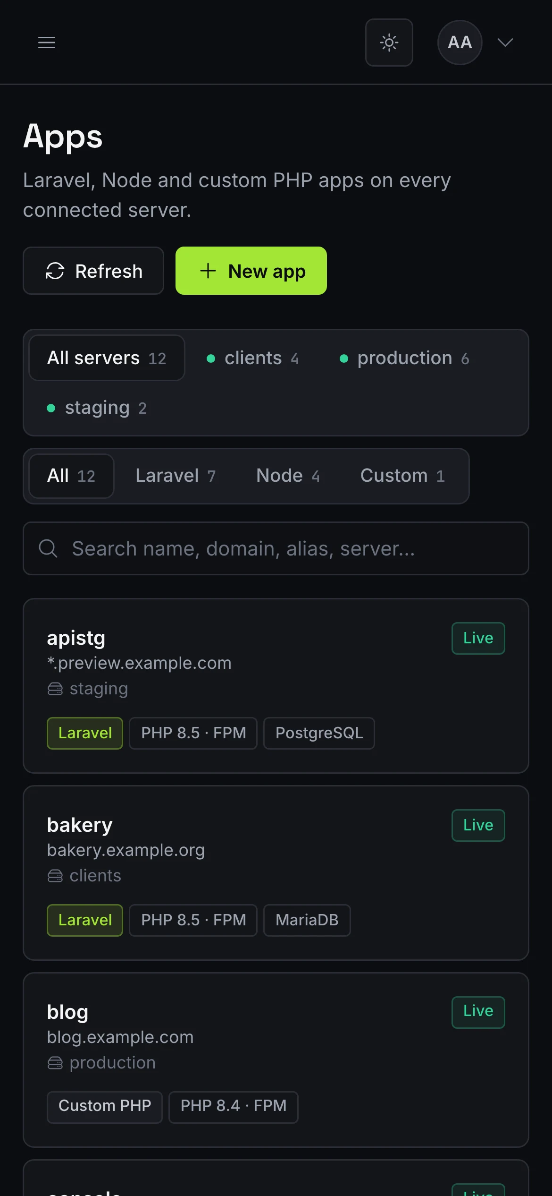Expand the account dropdown chevron
The image size is (552, 1196).
click(x=505, y=43)
